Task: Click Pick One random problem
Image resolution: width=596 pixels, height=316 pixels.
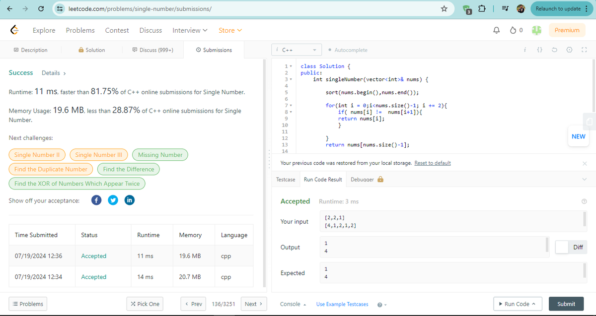Action: (145, 304)
